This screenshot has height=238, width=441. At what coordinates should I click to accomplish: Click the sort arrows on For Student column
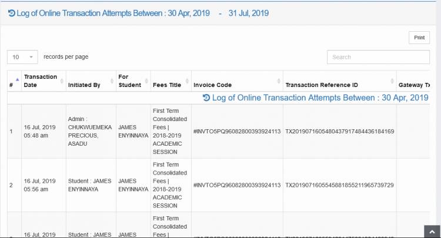click(145, 81)
